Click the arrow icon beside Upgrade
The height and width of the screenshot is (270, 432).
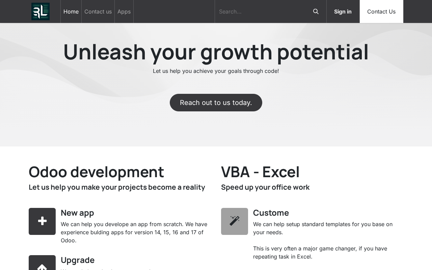42,265
